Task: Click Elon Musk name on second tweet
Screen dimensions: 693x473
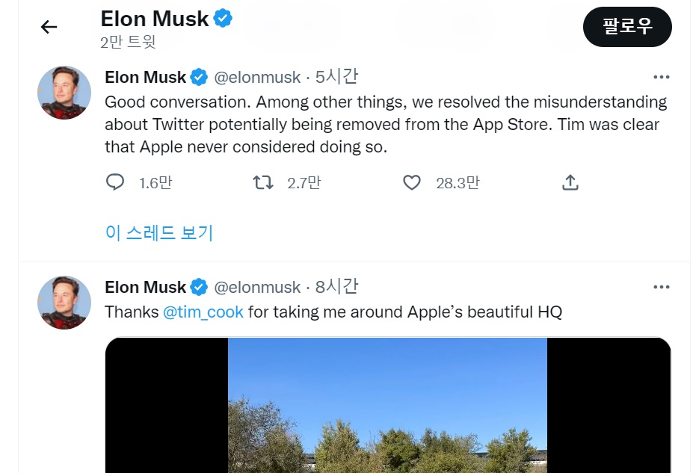Action: pyautogui.click(x=145, y=287)
